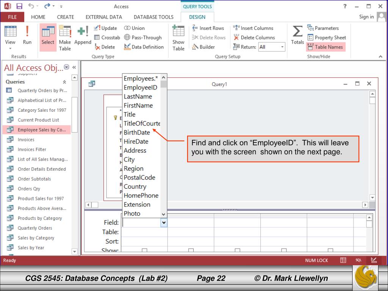Image resolution: width=388 pixels, height=291 pixels.
Task: Choose Make Table query type
Action: point(65,38)
